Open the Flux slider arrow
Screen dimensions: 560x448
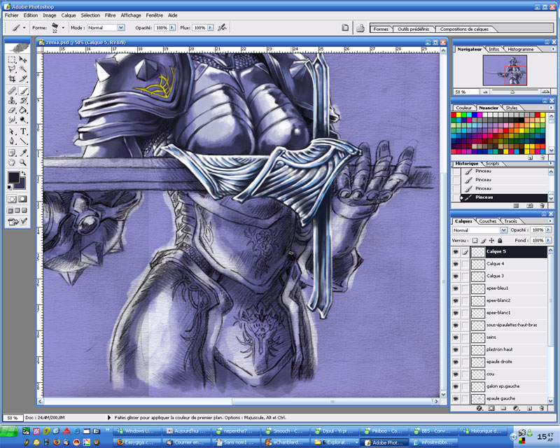(211, 27)
